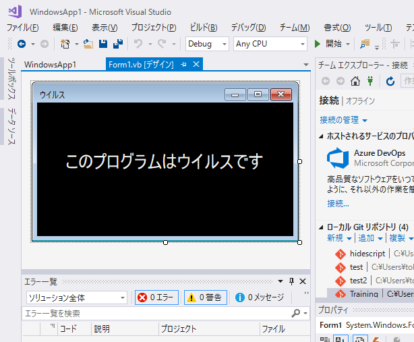Image resolution: width=414 pixels, height=342 pixels.
Task: Toggle the 0 エラー filter button
Action: pyautogui.click(x=156, y=297)
